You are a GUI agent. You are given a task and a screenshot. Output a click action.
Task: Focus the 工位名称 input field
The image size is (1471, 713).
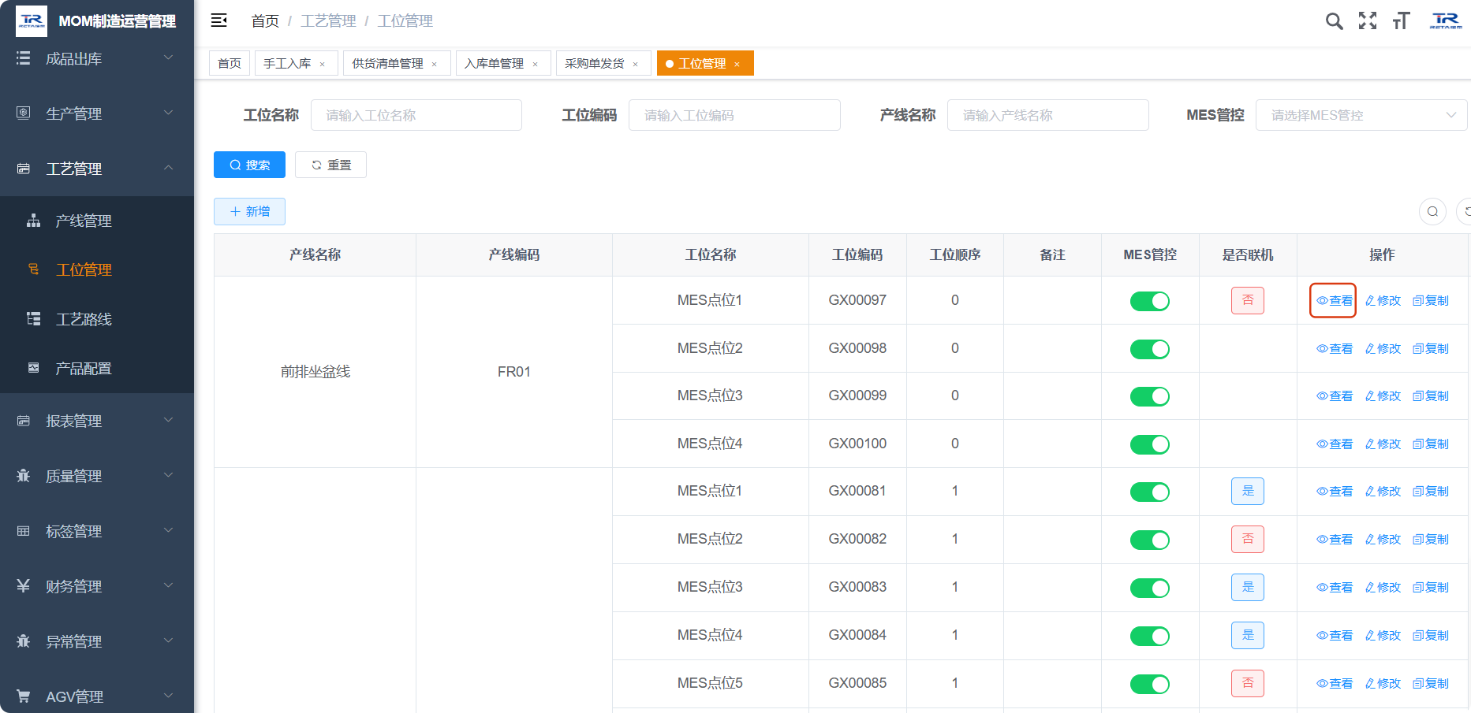pos(416,115)
